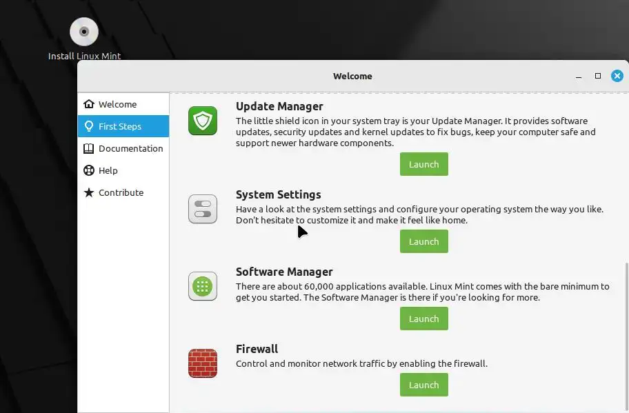Image resolution: width=629 pixels, height=413 pixels.
Task: Click the System Settings heading
Action: pyautogui.click(x=279, y=194)
